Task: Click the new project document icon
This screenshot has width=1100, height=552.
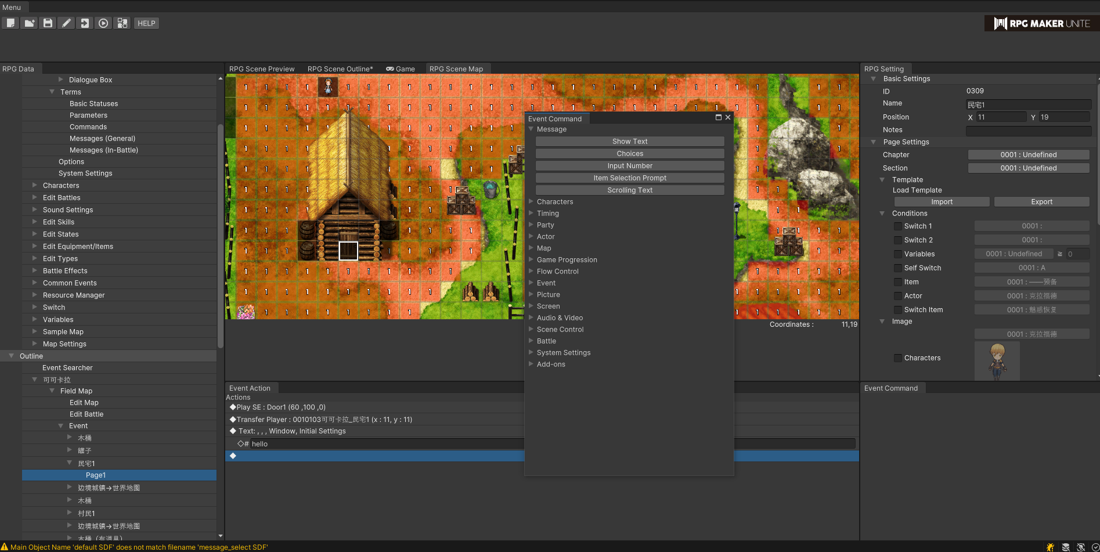Action: [10, 23]
